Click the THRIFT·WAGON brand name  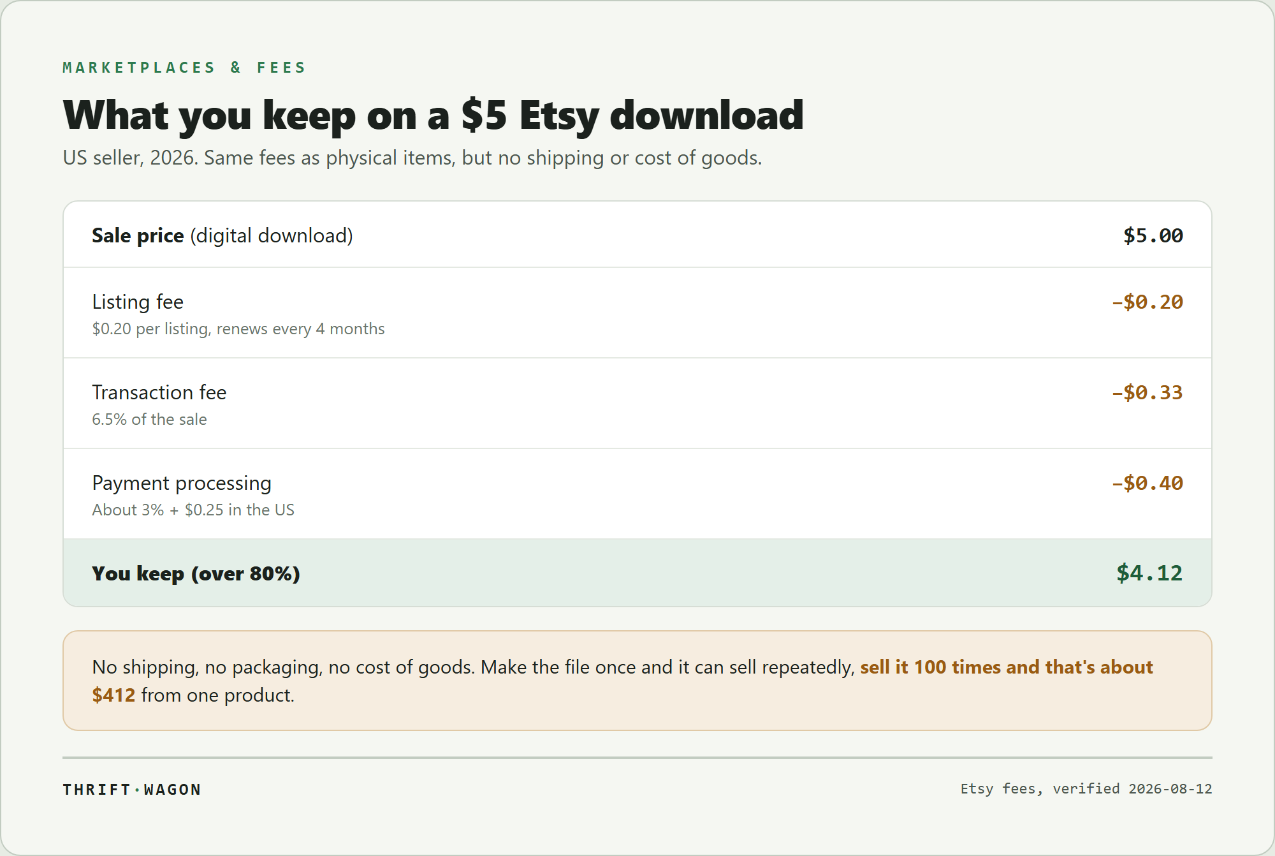(132, 790)
